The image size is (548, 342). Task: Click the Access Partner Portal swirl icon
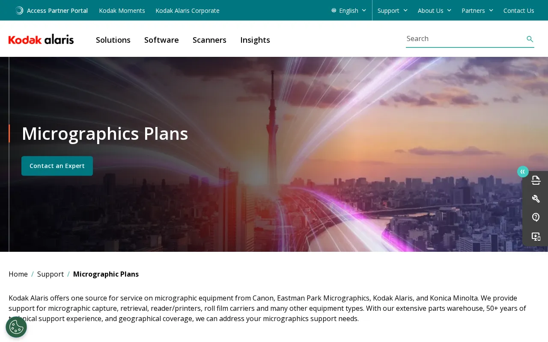(x=19, y=11)
